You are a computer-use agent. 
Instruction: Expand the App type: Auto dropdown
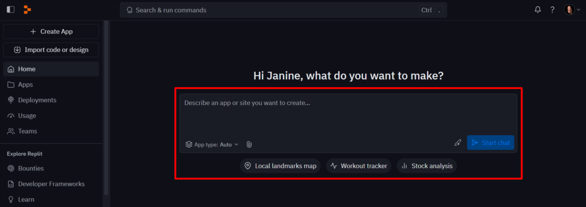coord(212,145)
